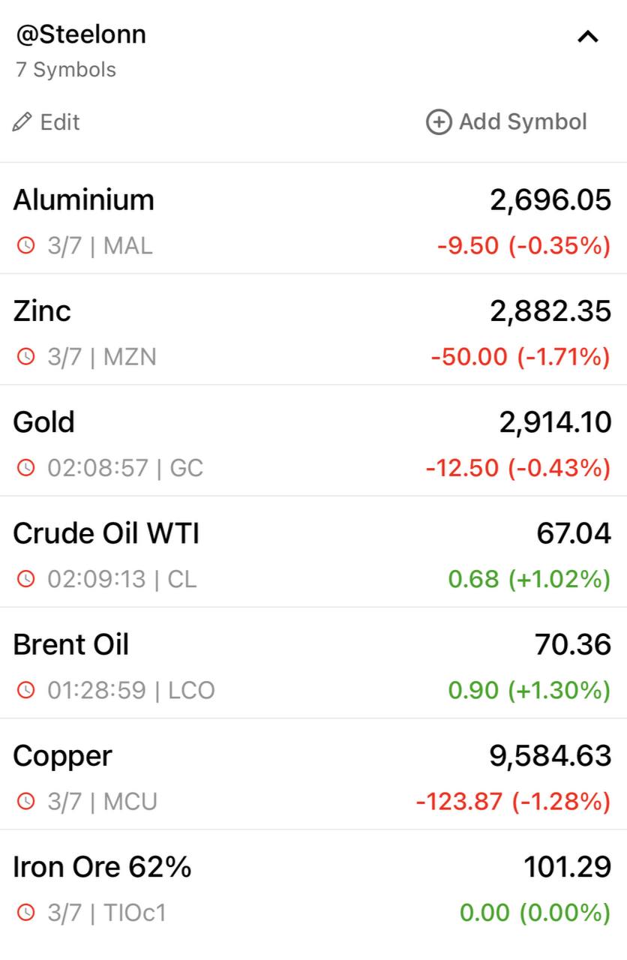Viewport: 627px width, 960px height.
Task: Tap the plus circle Add Symbol icon
Action: point(439,122)
